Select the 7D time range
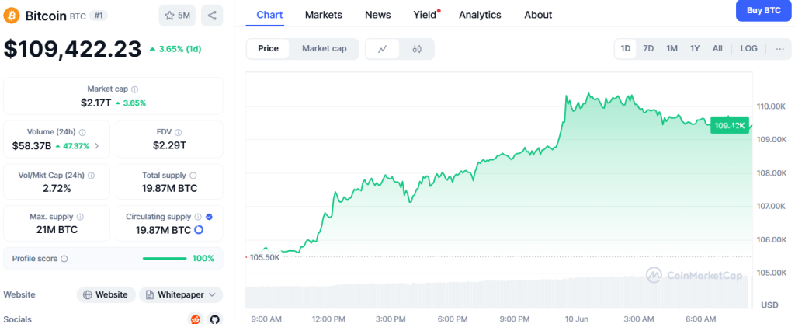This screenshot has height=324, width=795. [648, 49]
